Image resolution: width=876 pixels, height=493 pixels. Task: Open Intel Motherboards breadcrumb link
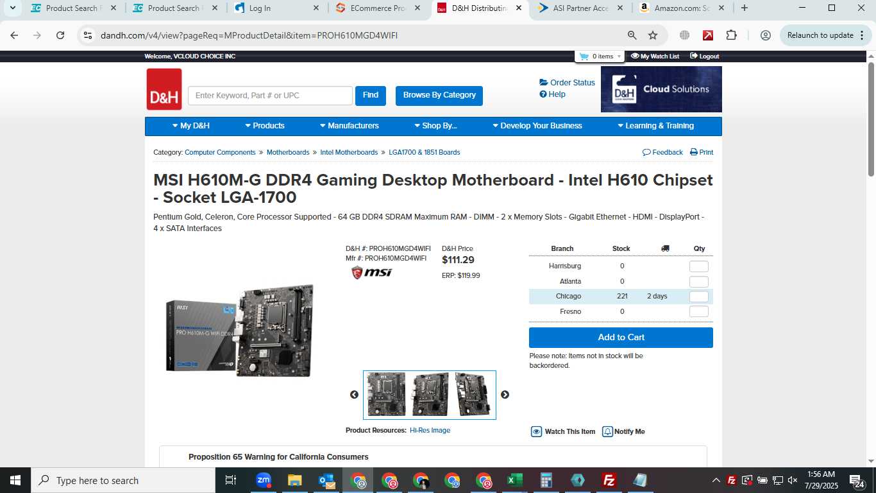349,152
